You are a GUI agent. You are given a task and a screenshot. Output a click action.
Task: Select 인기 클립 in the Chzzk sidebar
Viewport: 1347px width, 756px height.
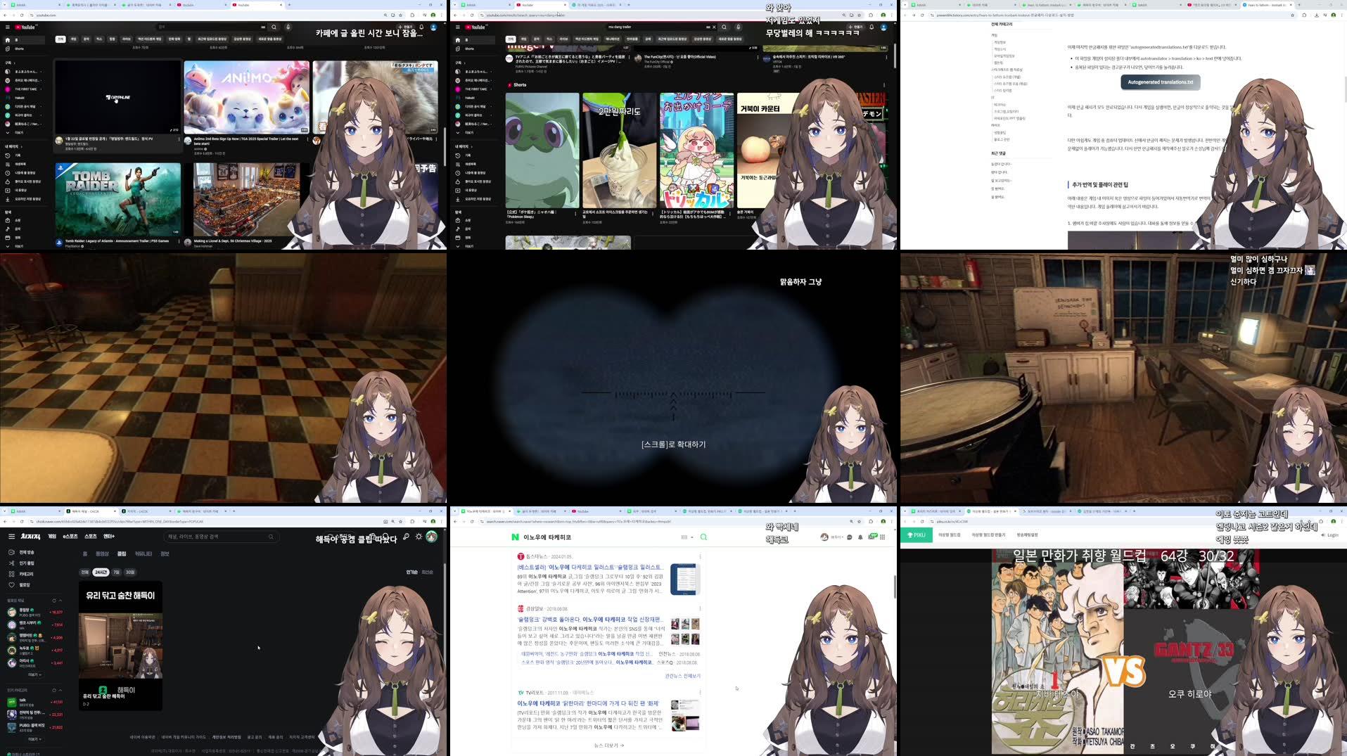pos(25,563)
